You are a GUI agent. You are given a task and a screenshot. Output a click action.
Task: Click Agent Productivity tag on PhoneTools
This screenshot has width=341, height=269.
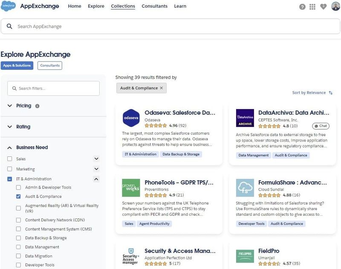(154, 223)
